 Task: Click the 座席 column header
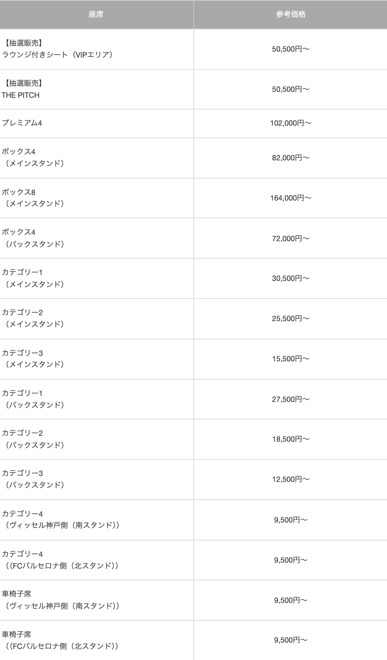tap(96, 14)
